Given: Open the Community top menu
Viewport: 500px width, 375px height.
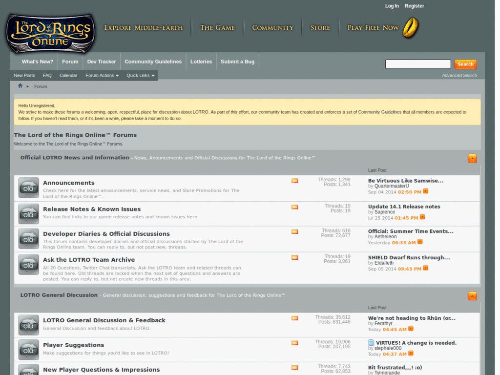Looking at the screenshot, I should click(x=272, y=28).
